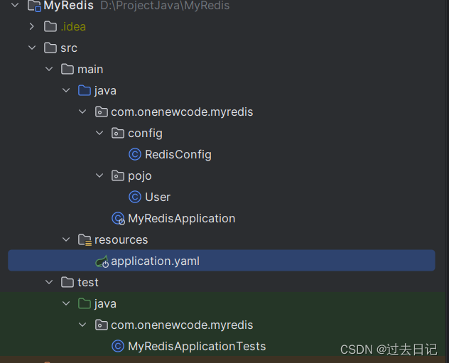Select the User class label
Image resolution: width=449 pixels, height=363 pixels.
coord(158,197)
